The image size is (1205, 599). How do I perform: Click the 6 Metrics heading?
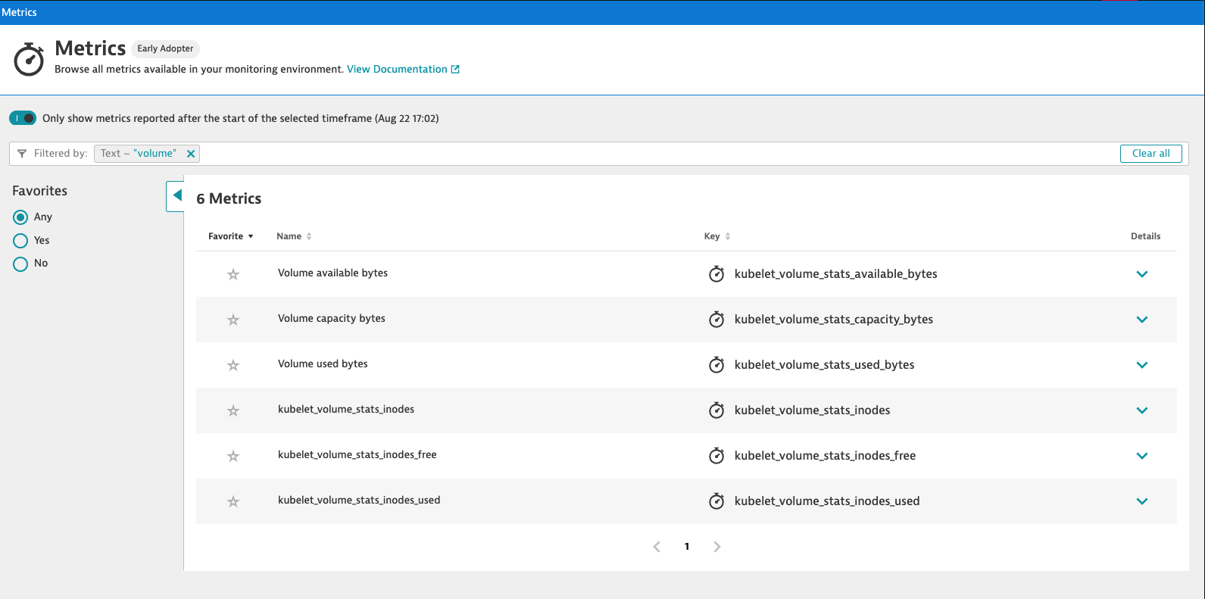pos(229,198)
